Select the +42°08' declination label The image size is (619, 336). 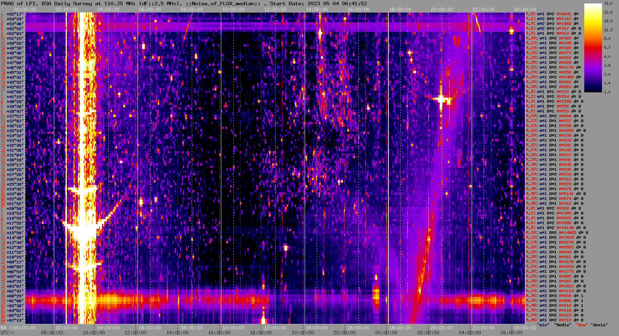point(15,92)
